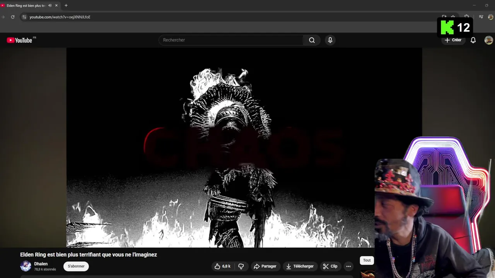Open the Dhalen channel name link
This screenshot has height=278, width=495.
[x=41, y=264]
